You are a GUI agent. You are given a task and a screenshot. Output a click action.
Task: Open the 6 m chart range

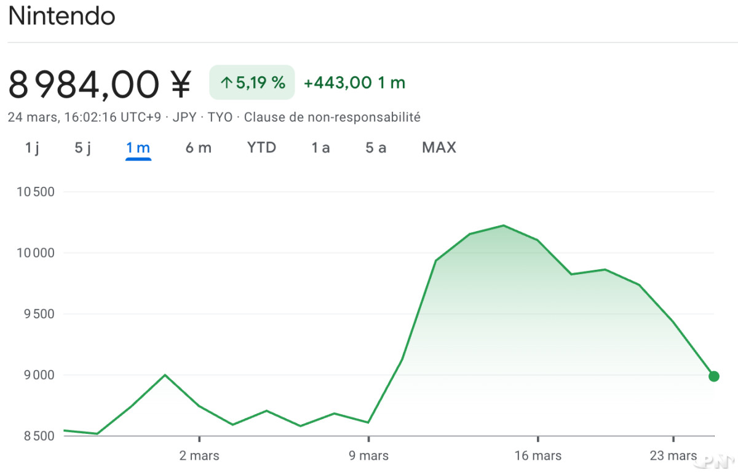click(x=198, y=147)
